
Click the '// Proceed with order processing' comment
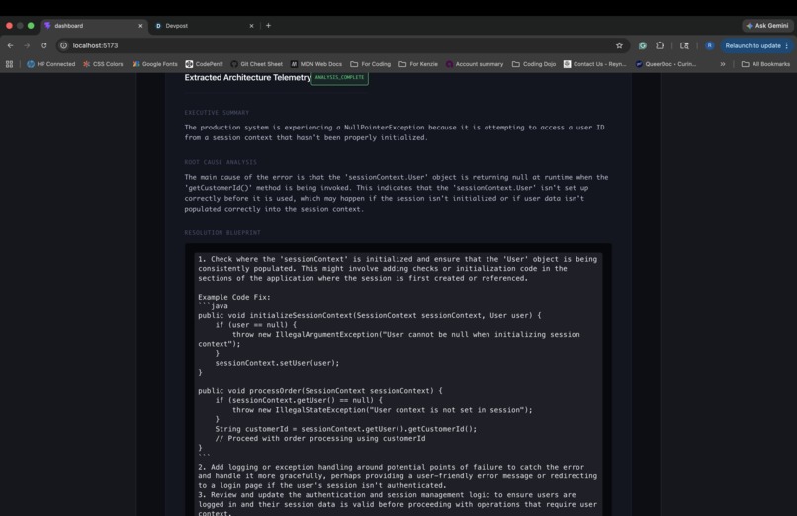(x=320, y=438)
